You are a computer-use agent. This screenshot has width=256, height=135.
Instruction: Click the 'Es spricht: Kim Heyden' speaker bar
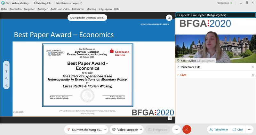[215, 15]
